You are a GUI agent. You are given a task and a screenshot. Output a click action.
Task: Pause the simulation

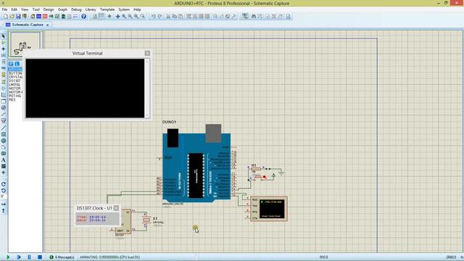tap(29, 257)
